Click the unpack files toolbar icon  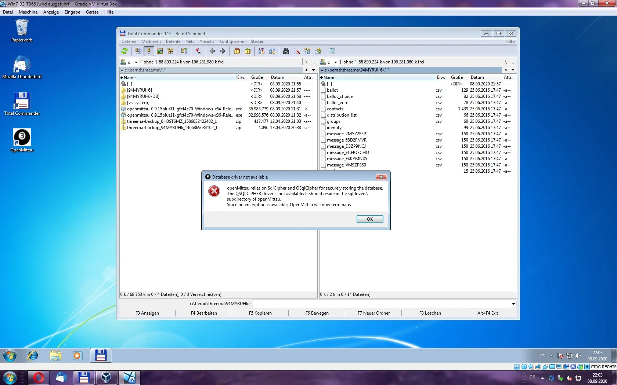248,51
